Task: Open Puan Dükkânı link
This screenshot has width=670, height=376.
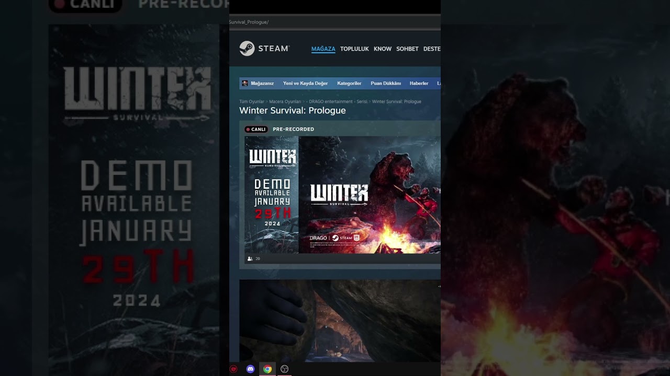Action: point(386,84)
